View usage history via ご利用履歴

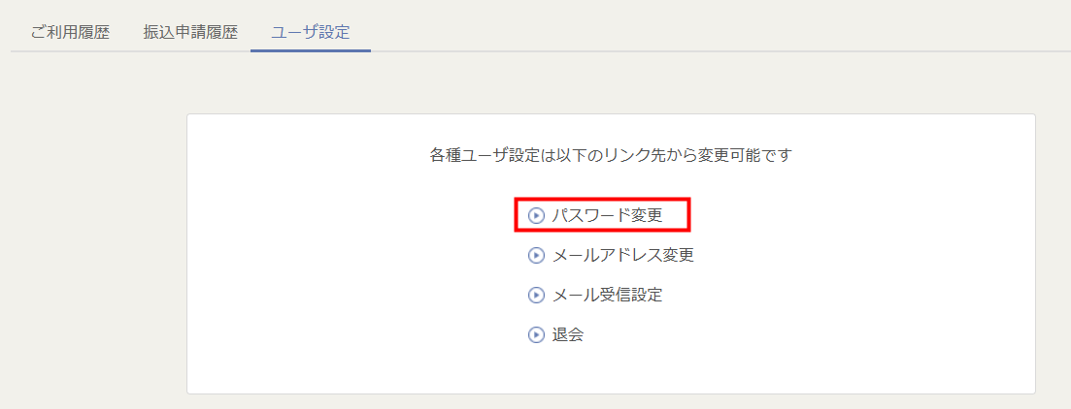coord(70,32)
